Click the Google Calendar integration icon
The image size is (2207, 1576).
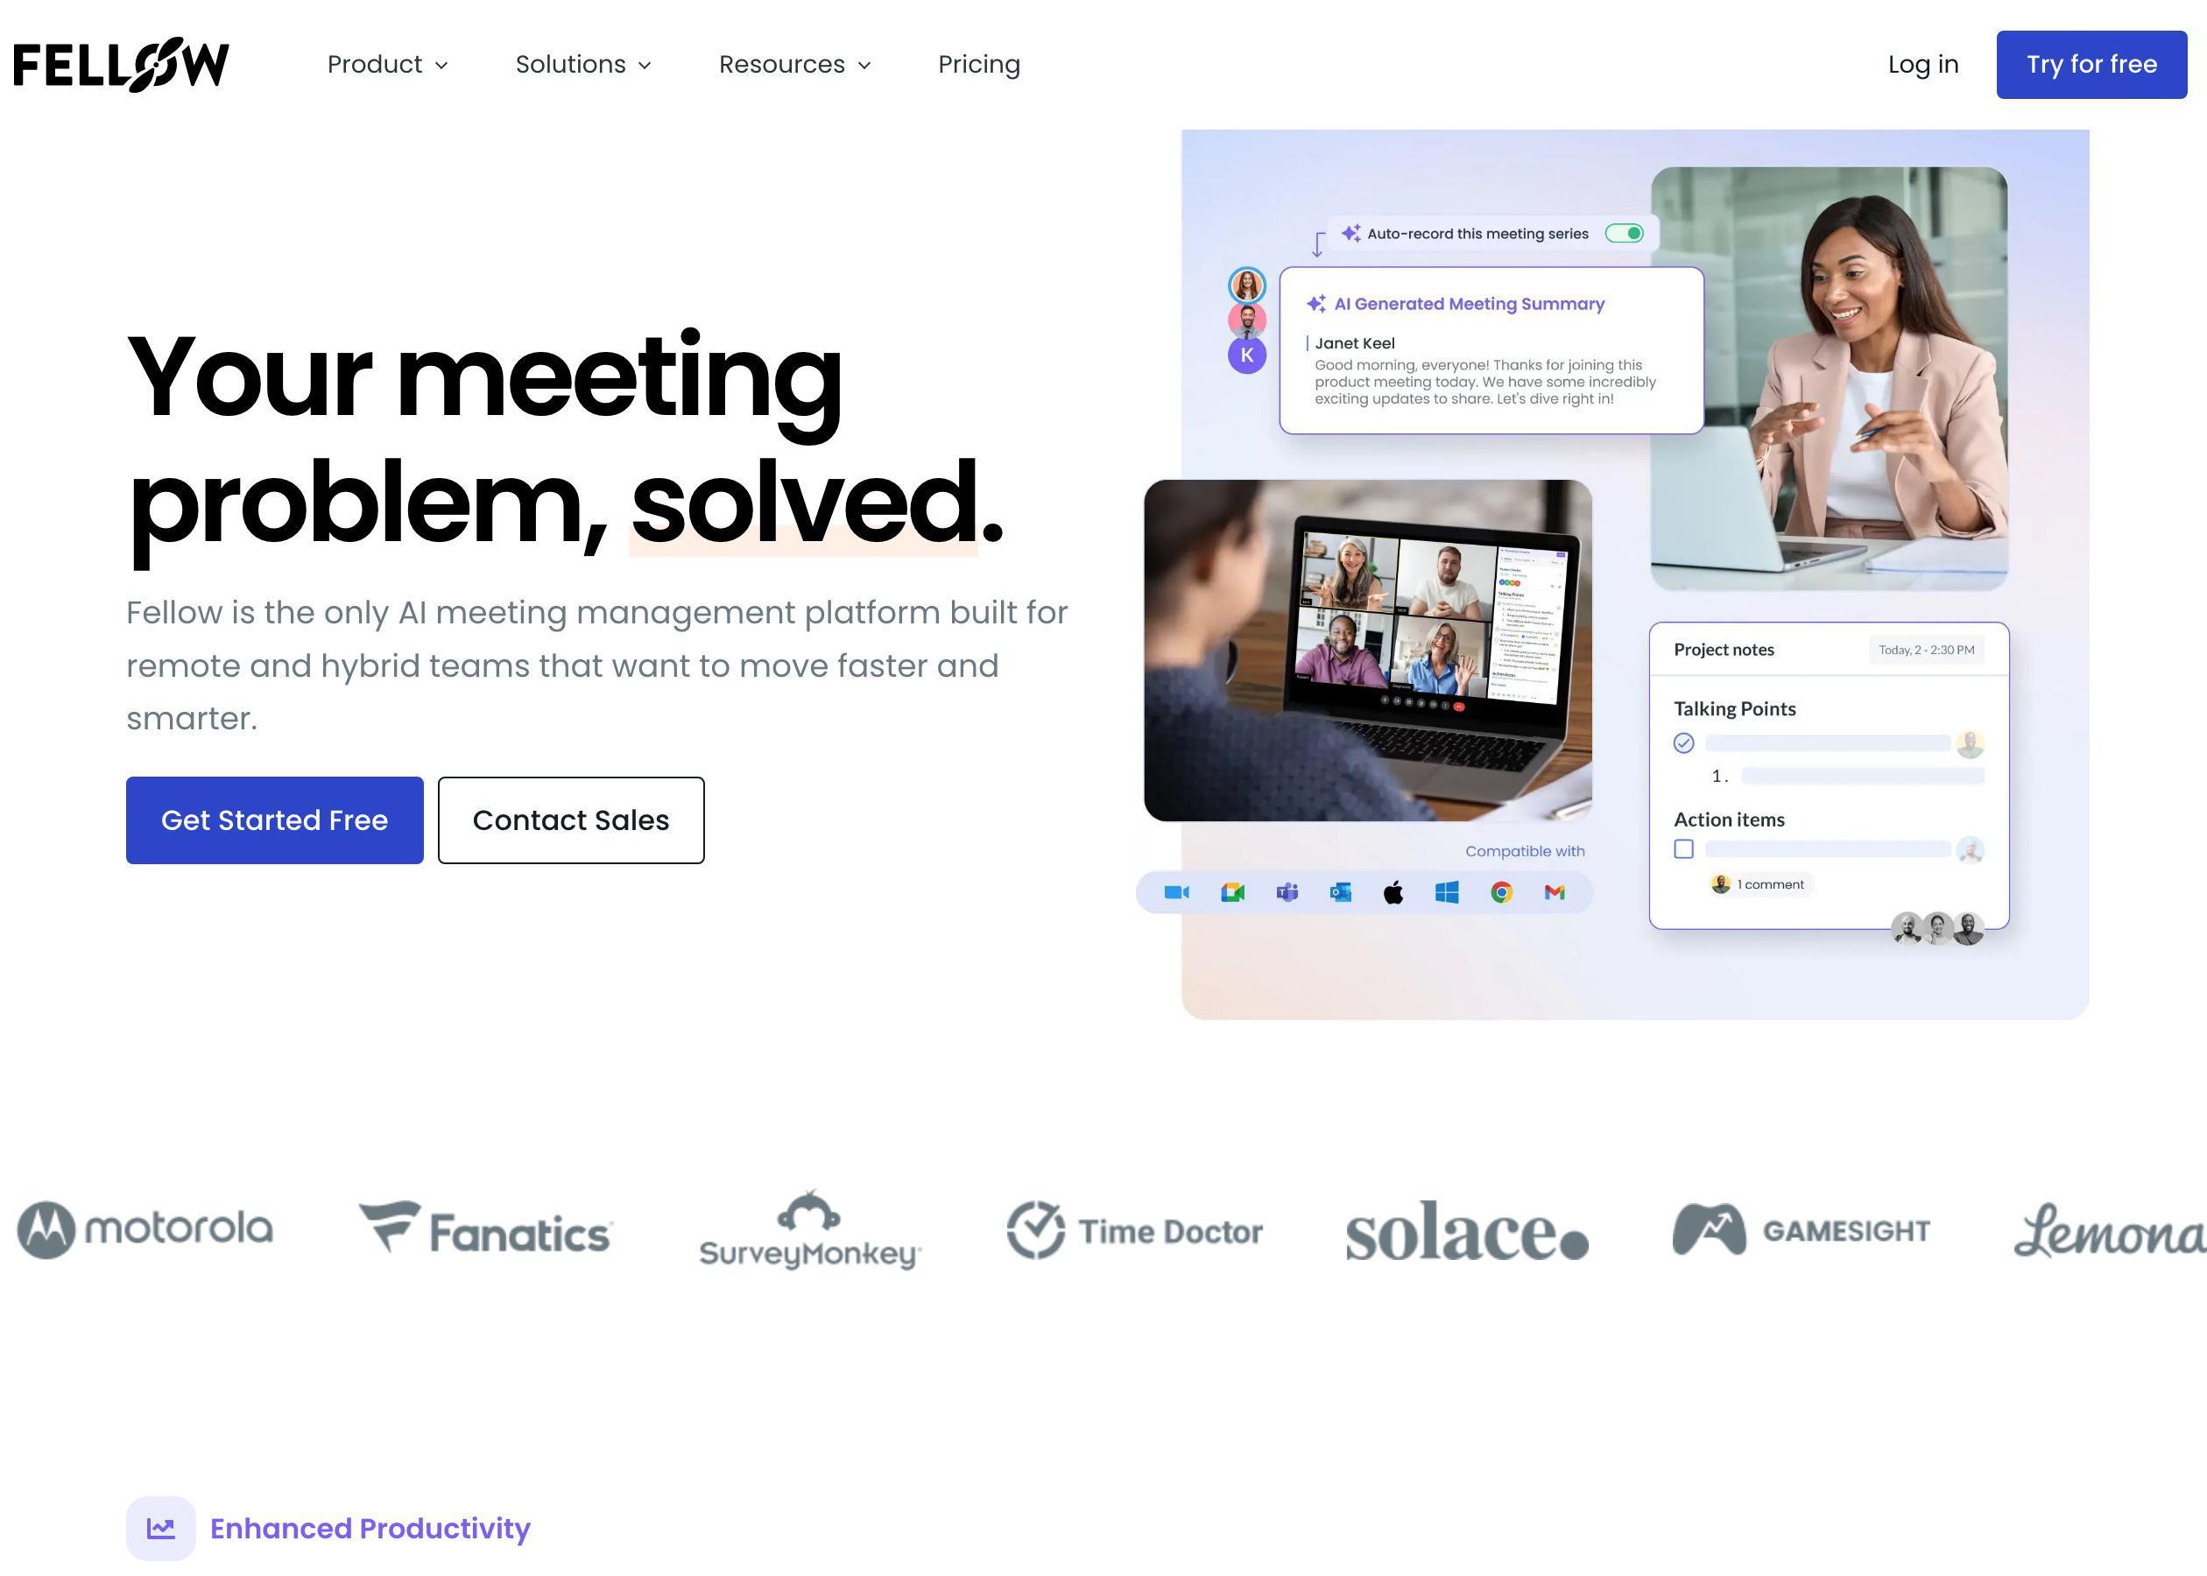pyautogui.click(x=1230, y=890)
